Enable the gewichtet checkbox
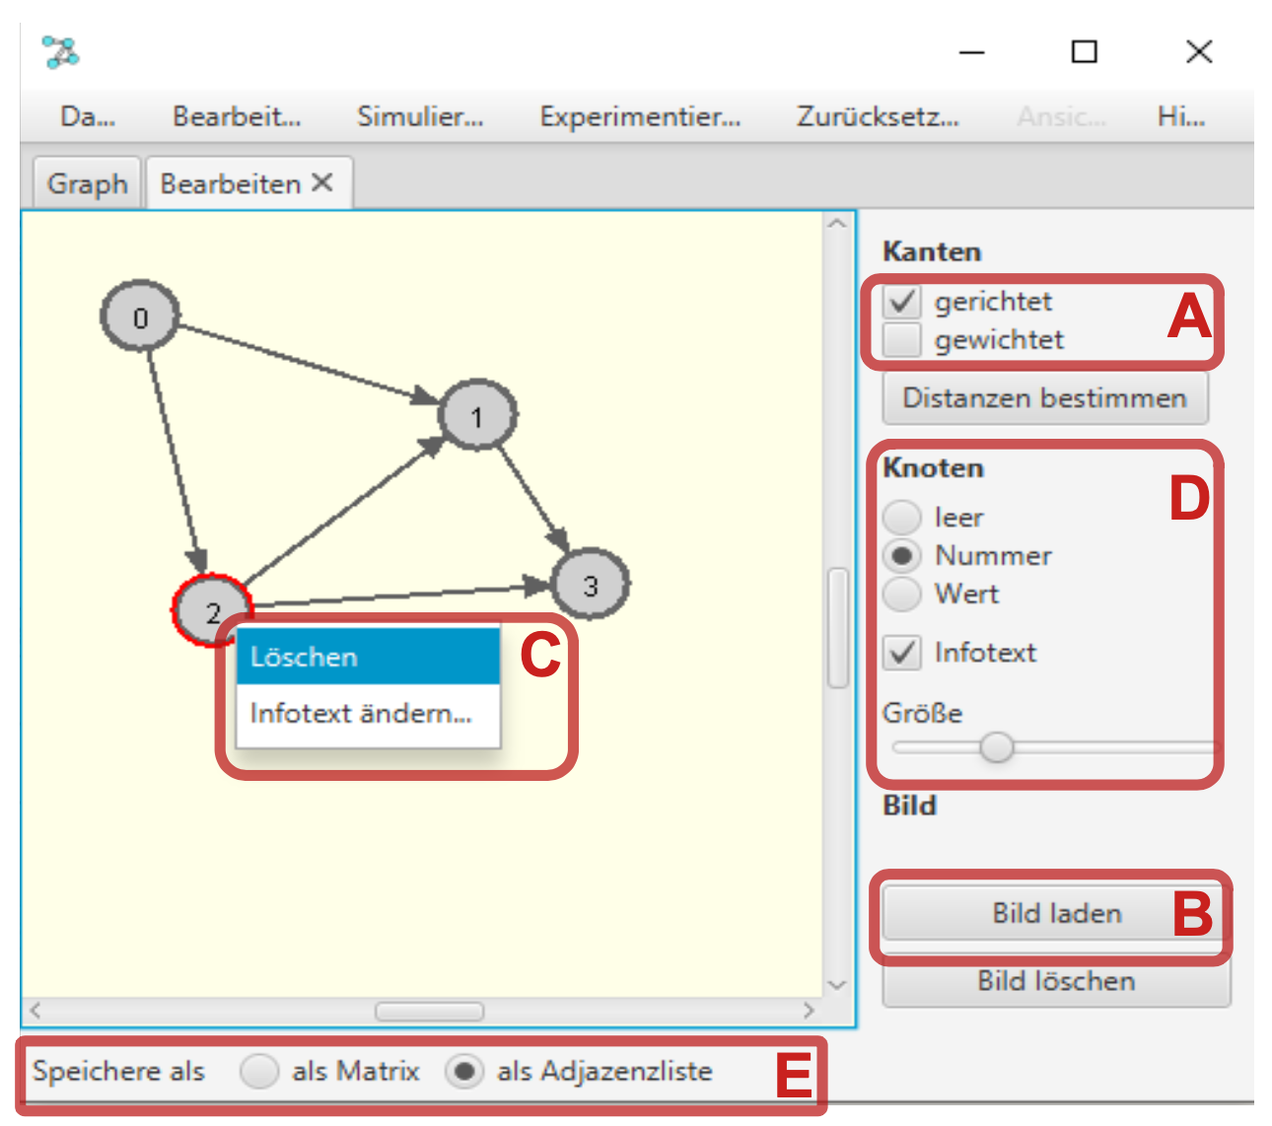Viewport: 1272px width, 1126px height. pos(901,340)
